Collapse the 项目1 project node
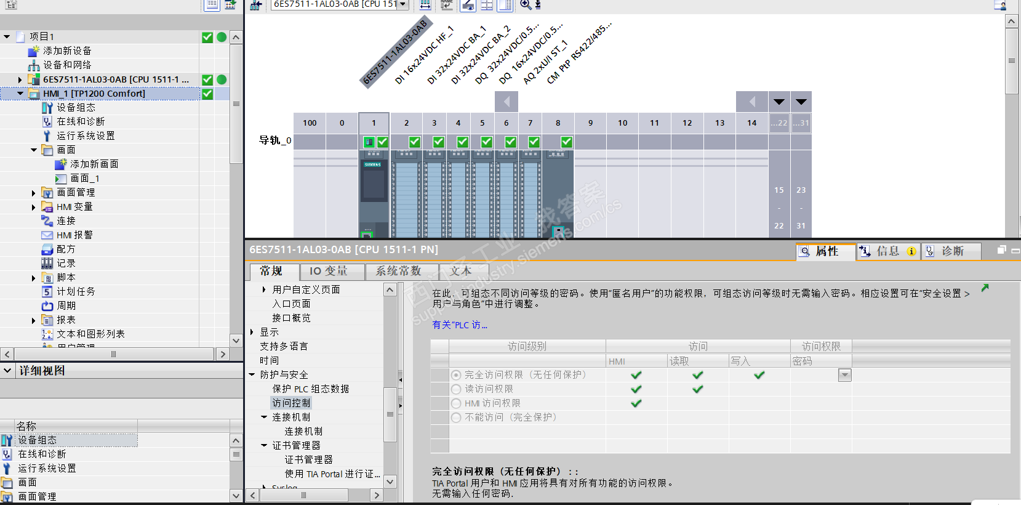 click(7, 37)
